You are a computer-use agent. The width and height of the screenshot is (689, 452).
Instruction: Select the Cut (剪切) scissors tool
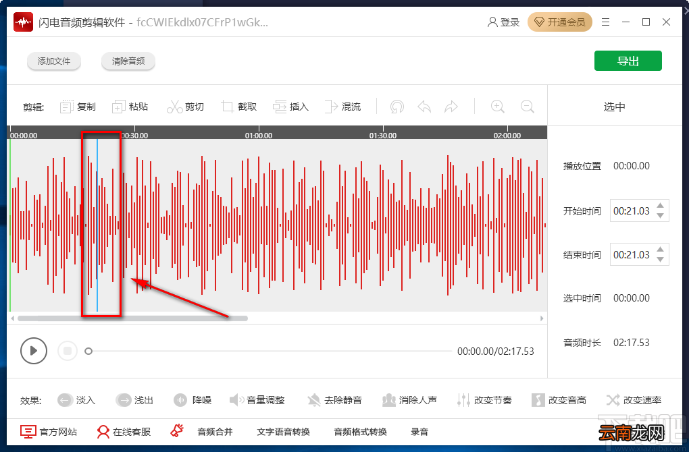coord(185,107)
